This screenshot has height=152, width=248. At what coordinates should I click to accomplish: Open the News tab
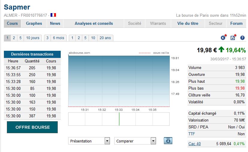(55, 24)
